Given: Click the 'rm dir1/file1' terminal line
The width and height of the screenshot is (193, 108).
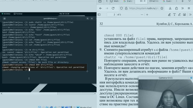Looking at the screenshot, I should click(x=24, y=50).
